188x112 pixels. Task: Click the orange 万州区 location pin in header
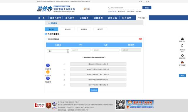point(84,9)
